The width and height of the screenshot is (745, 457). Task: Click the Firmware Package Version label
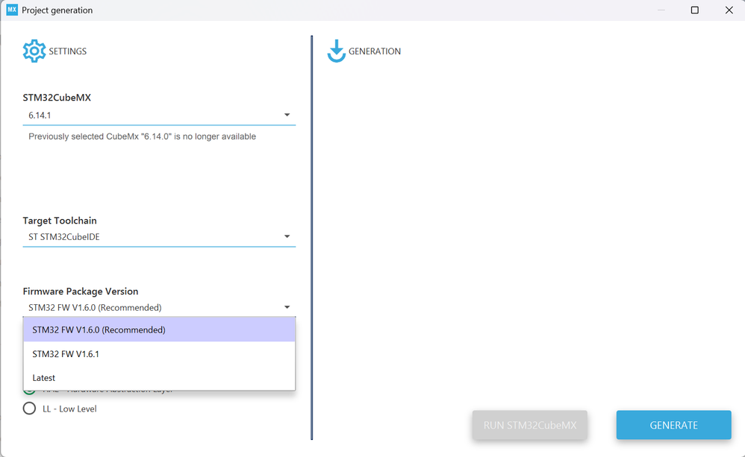81,291
